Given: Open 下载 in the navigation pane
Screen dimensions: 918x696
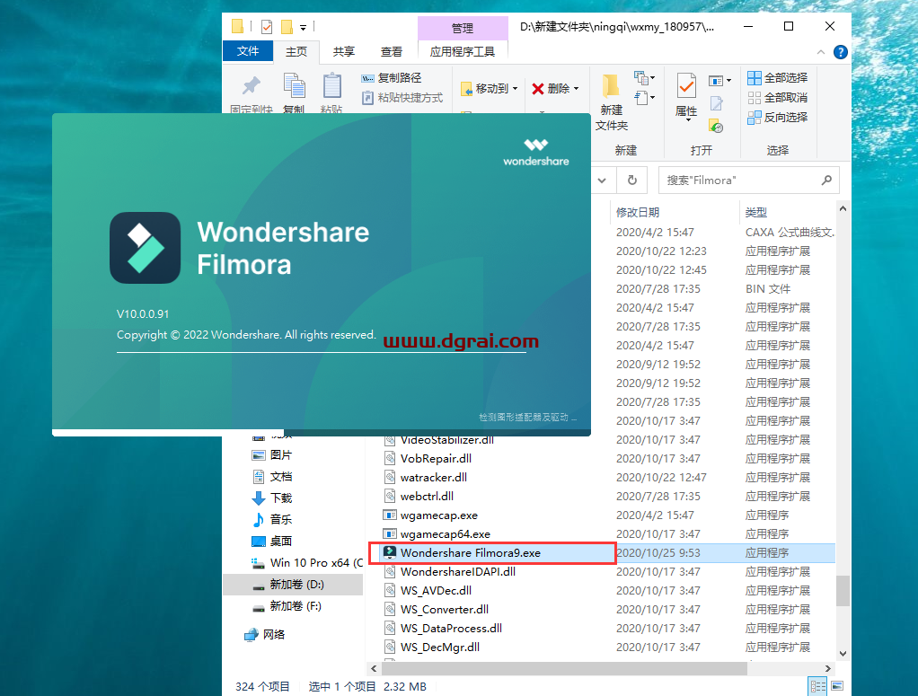Looking at the screenshot, I should (272, 498).
